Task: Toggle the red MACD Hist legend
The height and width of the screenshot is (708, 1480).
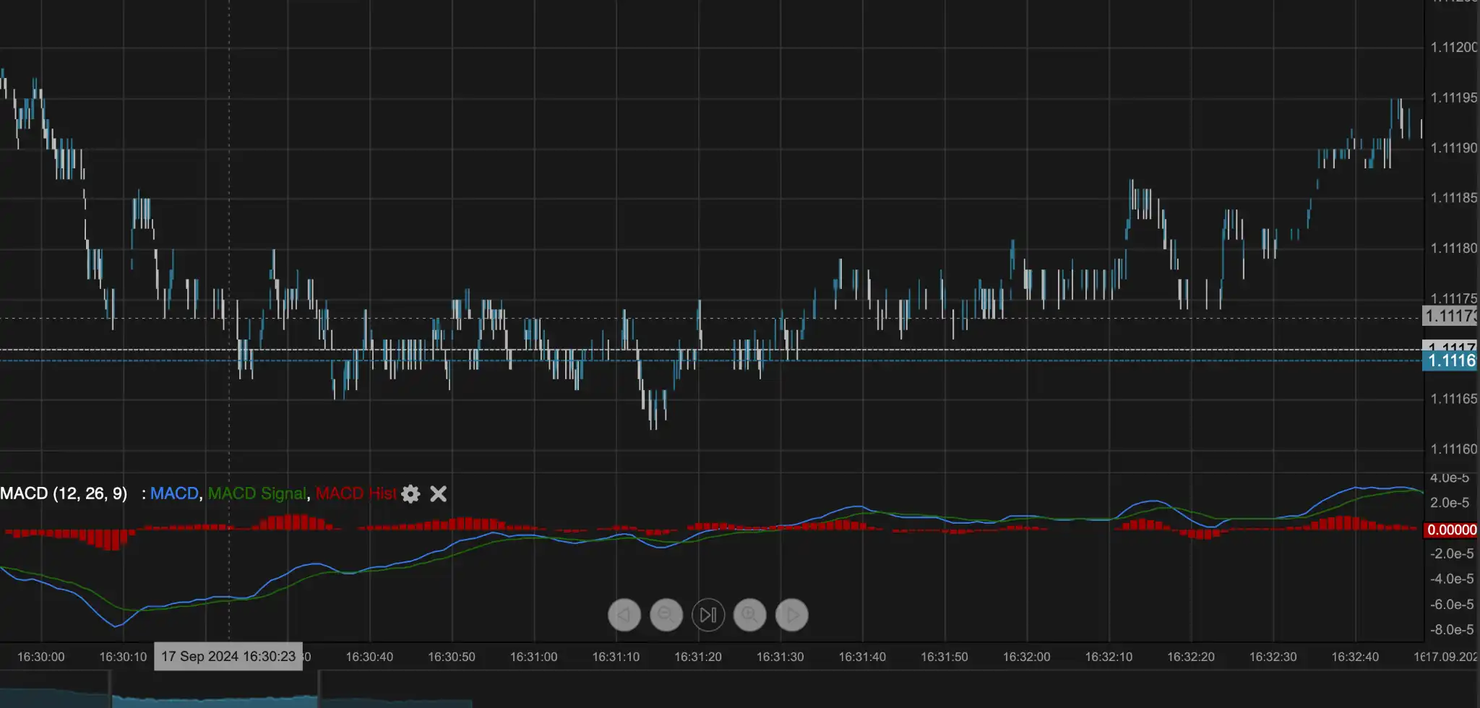Action: 356,493
